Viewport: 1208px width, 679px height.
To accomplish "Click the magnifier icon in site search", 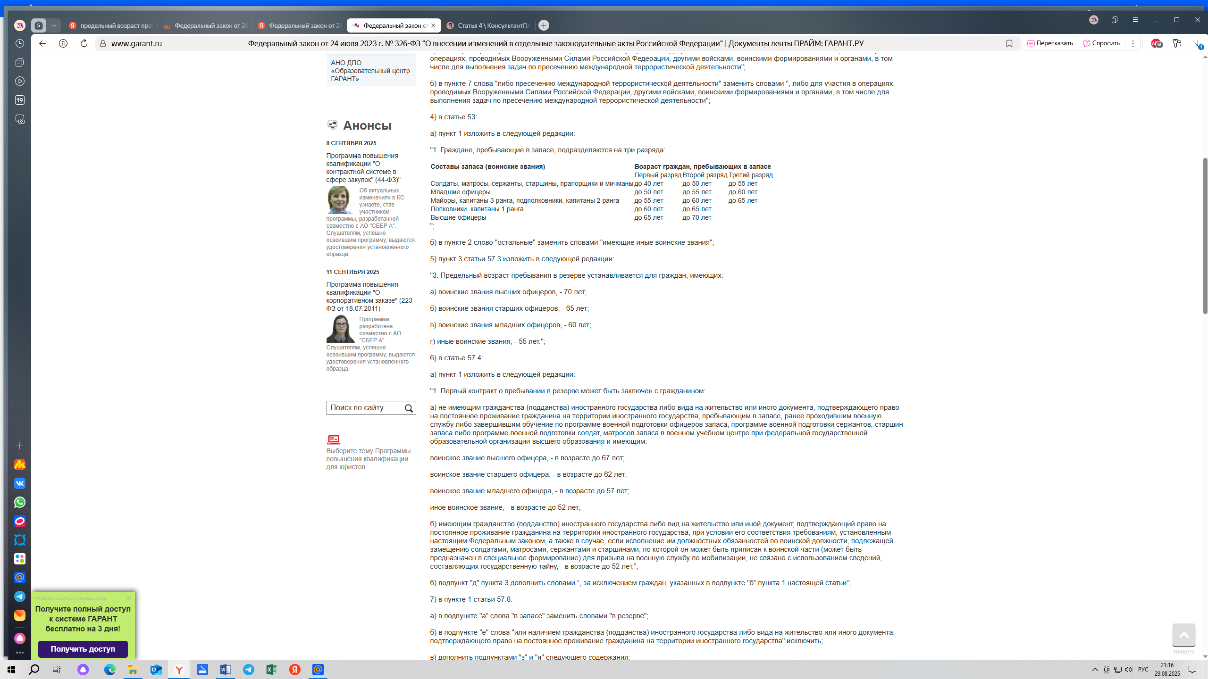I will [409, 408].
